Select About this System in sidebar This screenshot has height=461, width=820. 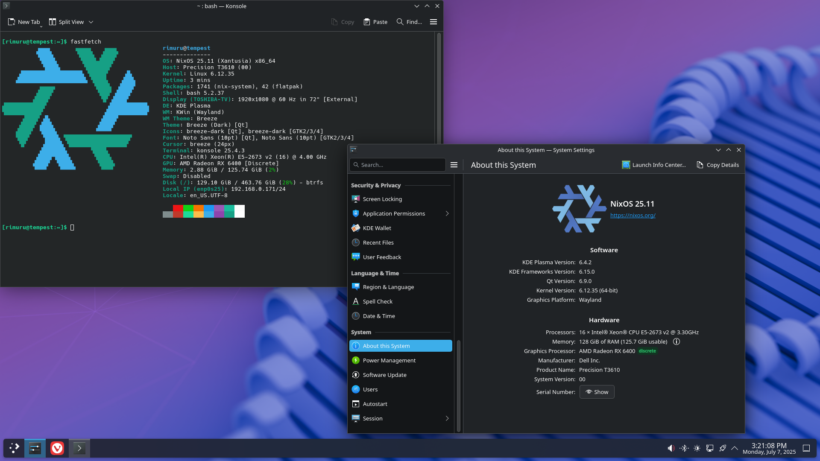coord(401,346)
